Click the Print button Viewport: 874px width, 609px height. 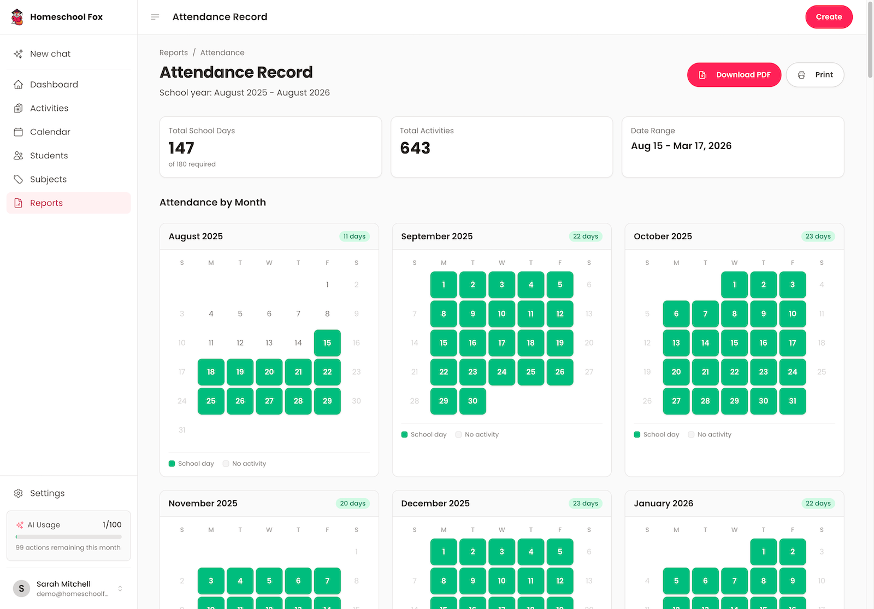(815, 75)
